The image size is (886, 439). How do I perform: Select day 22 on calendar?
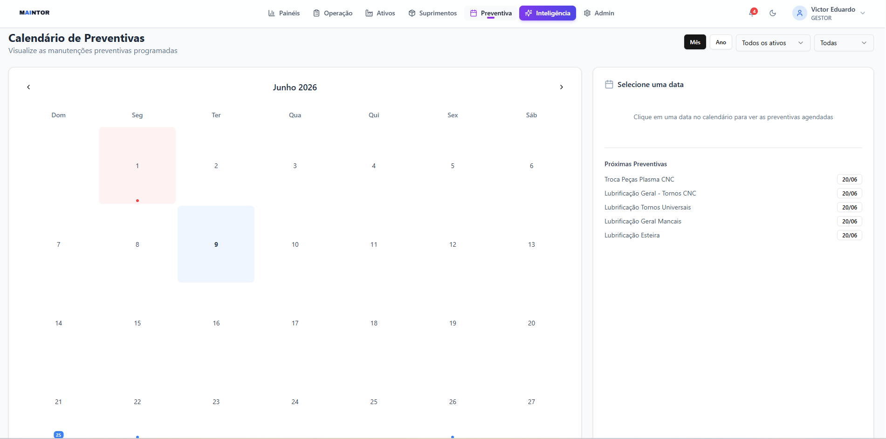coord(137,402)
